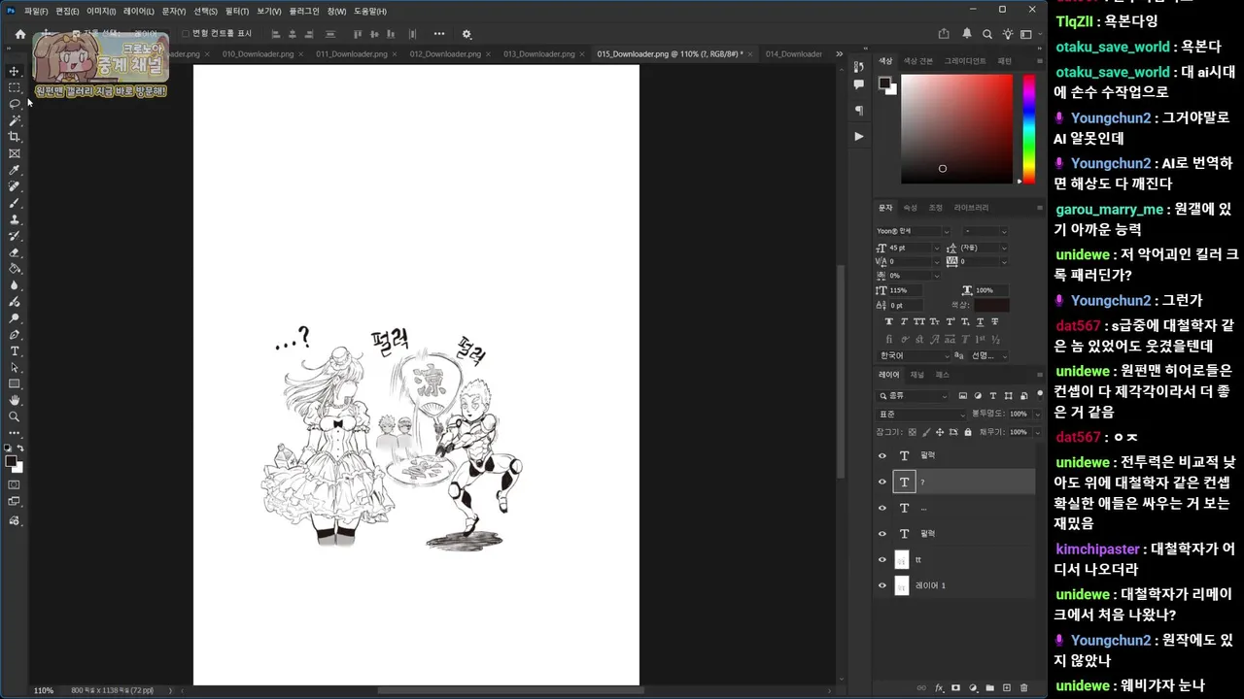Open the 레이어(L) menu
Image resolution: width=1244 pixels, height=699 pixels.
(x=138, y=11)
